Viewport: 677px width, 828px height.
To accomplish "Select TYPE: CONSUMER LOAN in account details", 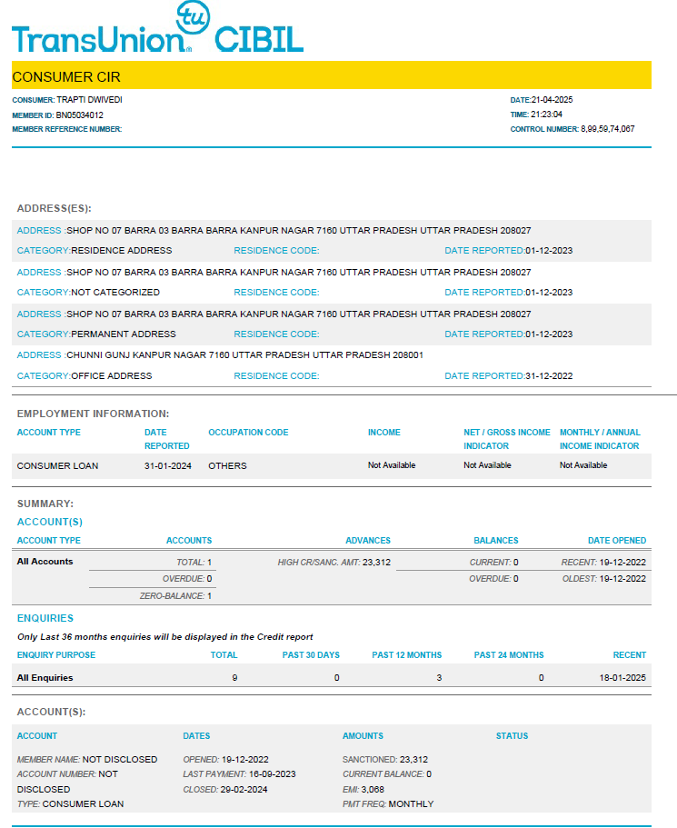I will (70, 803).
